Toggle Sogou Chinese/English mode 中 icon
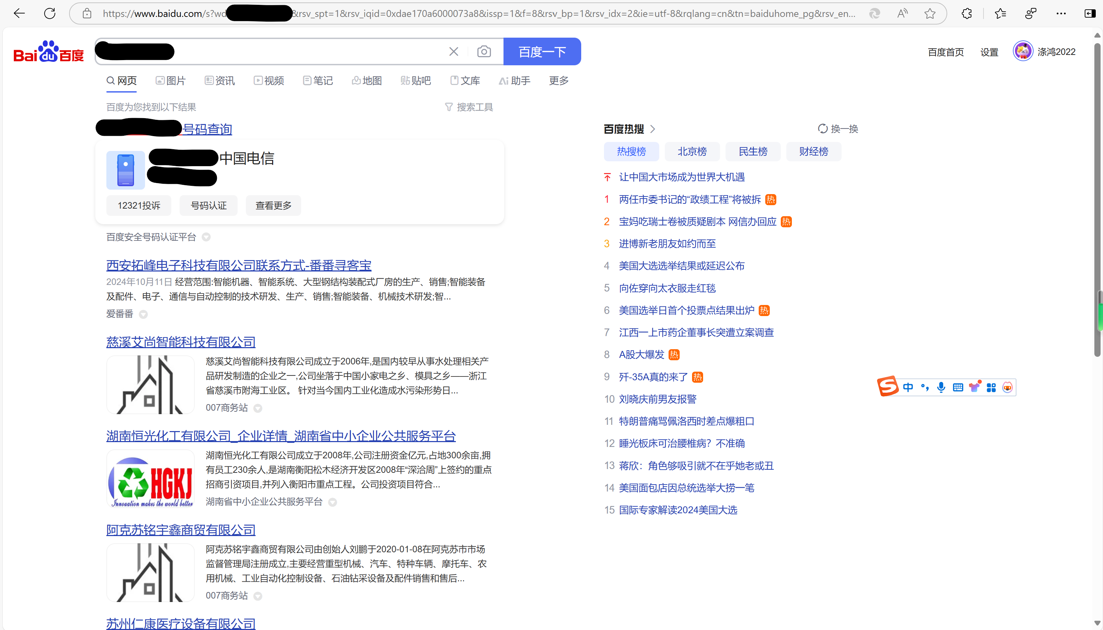Screen dimensions: 1103x630 tap(908, 387)
